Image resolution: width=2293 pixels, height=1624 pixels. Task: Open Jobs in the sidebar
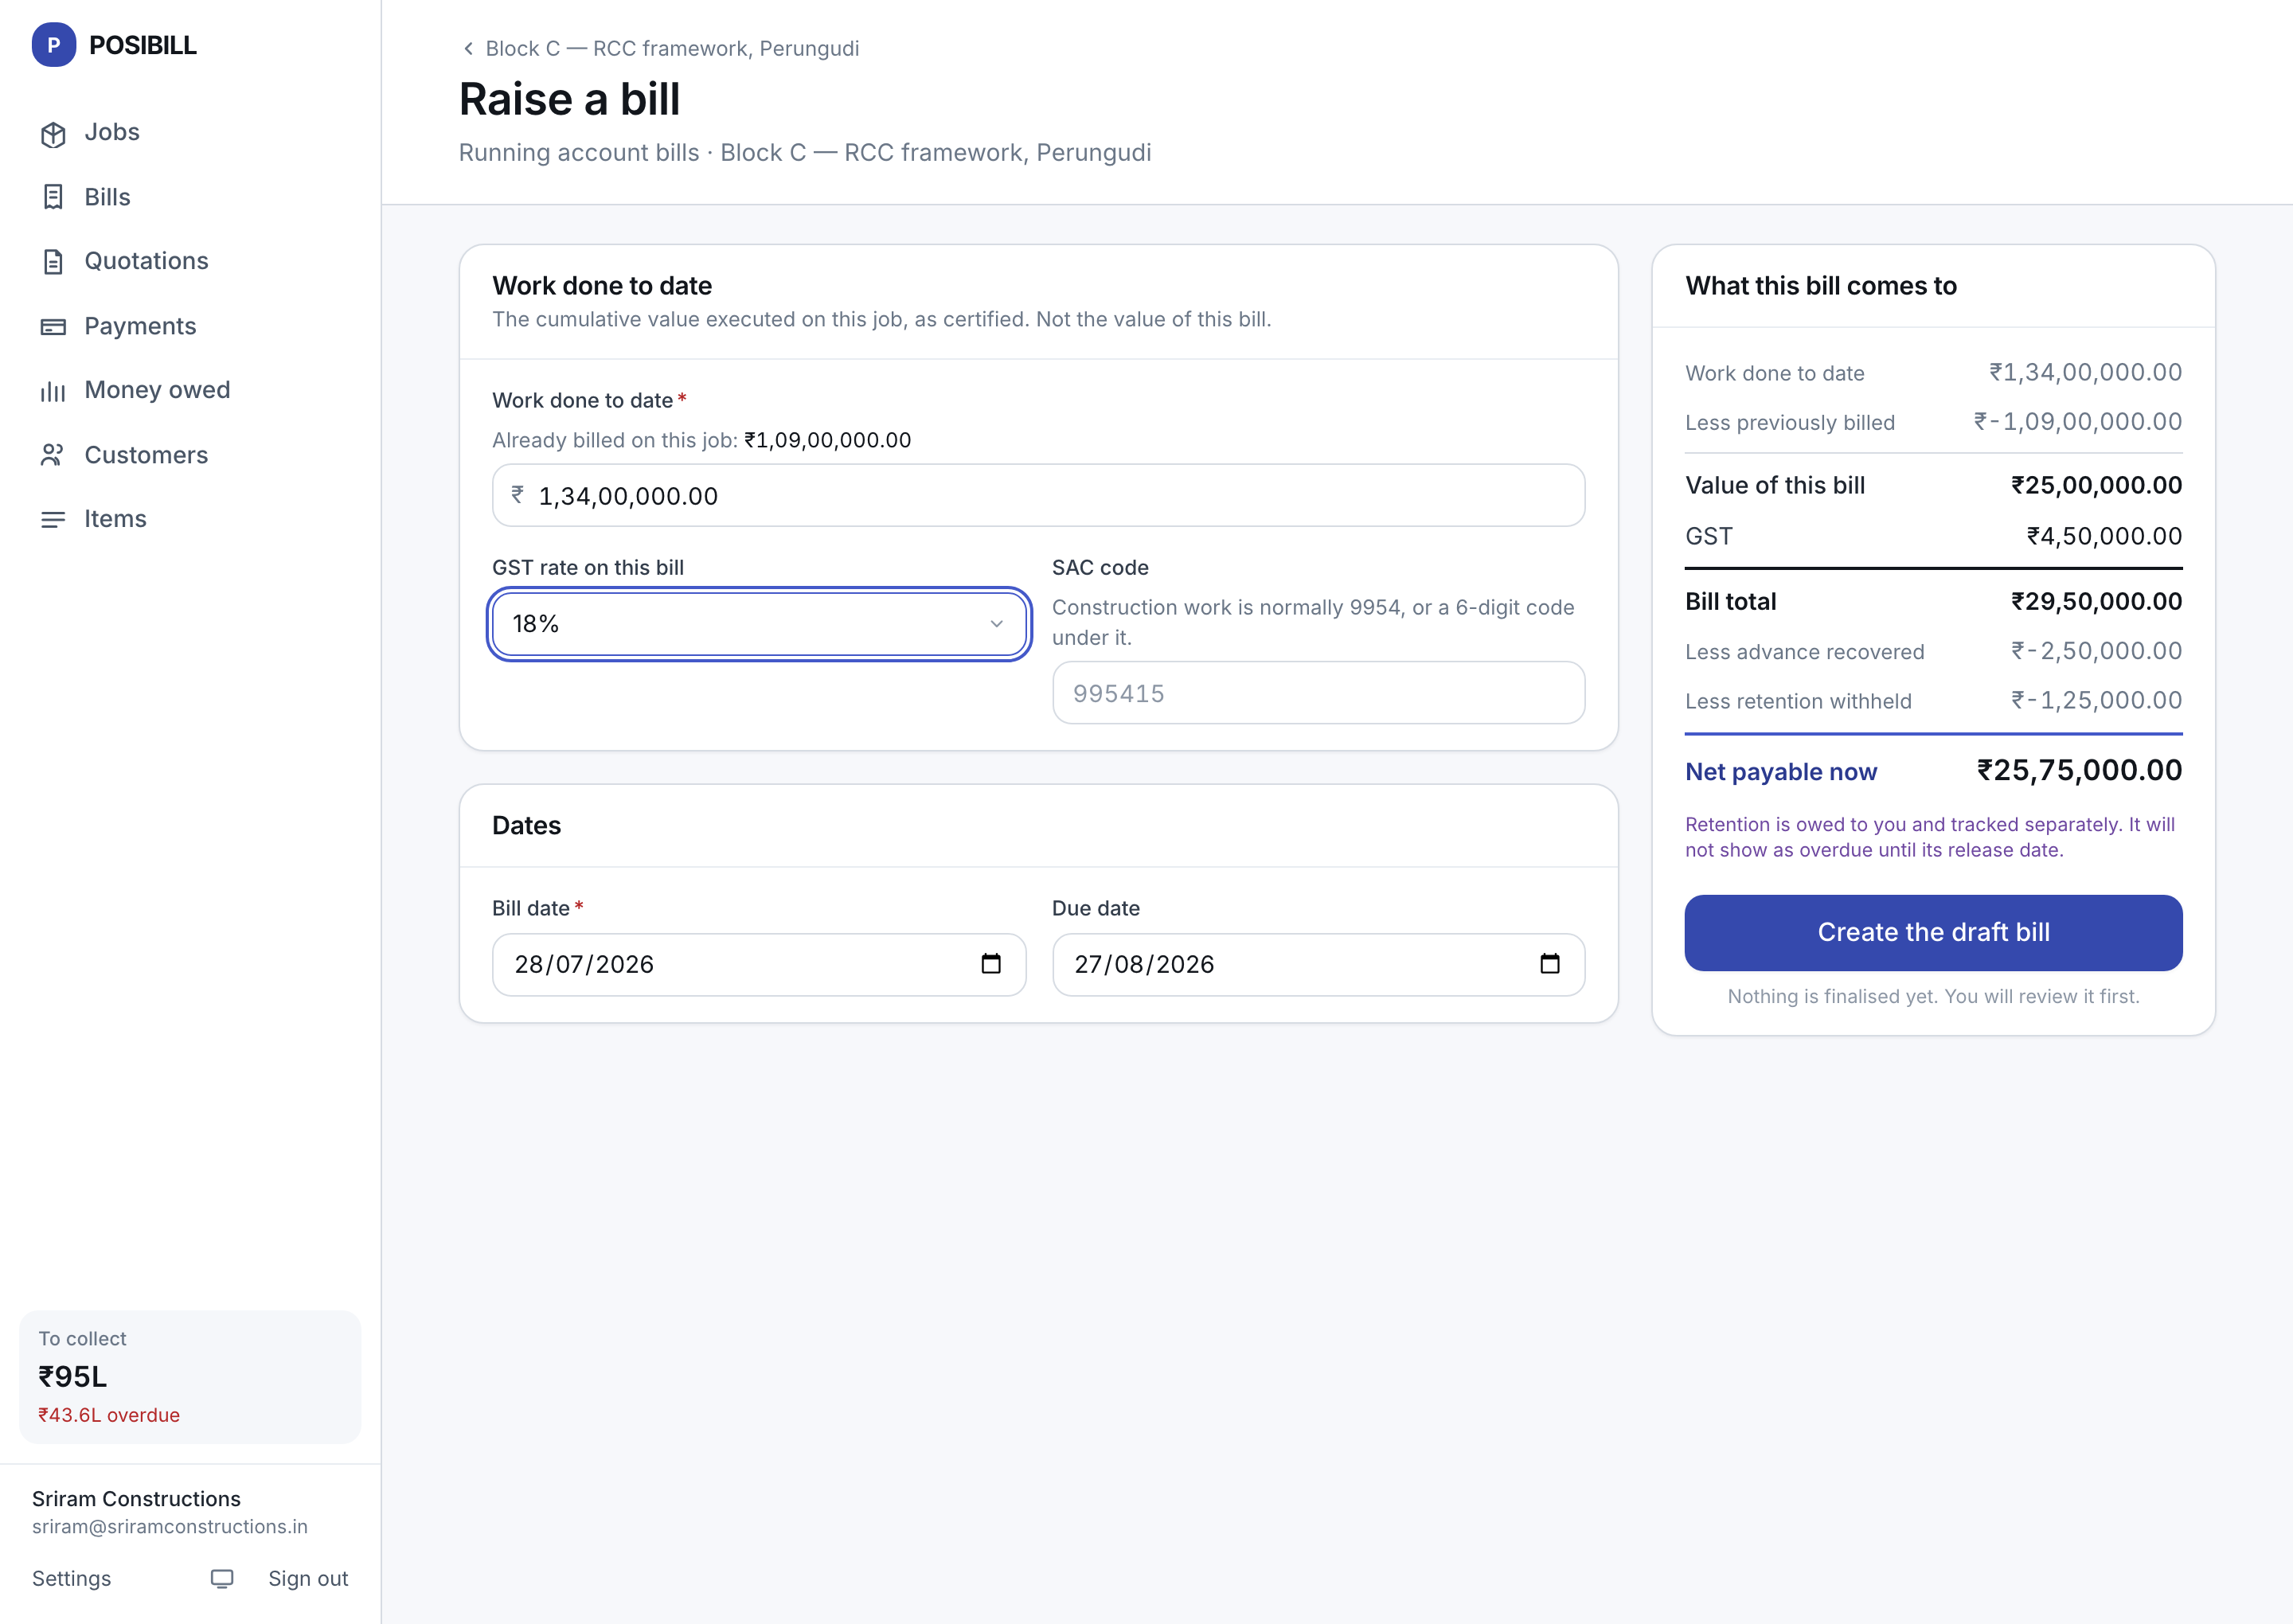(190, 133)
